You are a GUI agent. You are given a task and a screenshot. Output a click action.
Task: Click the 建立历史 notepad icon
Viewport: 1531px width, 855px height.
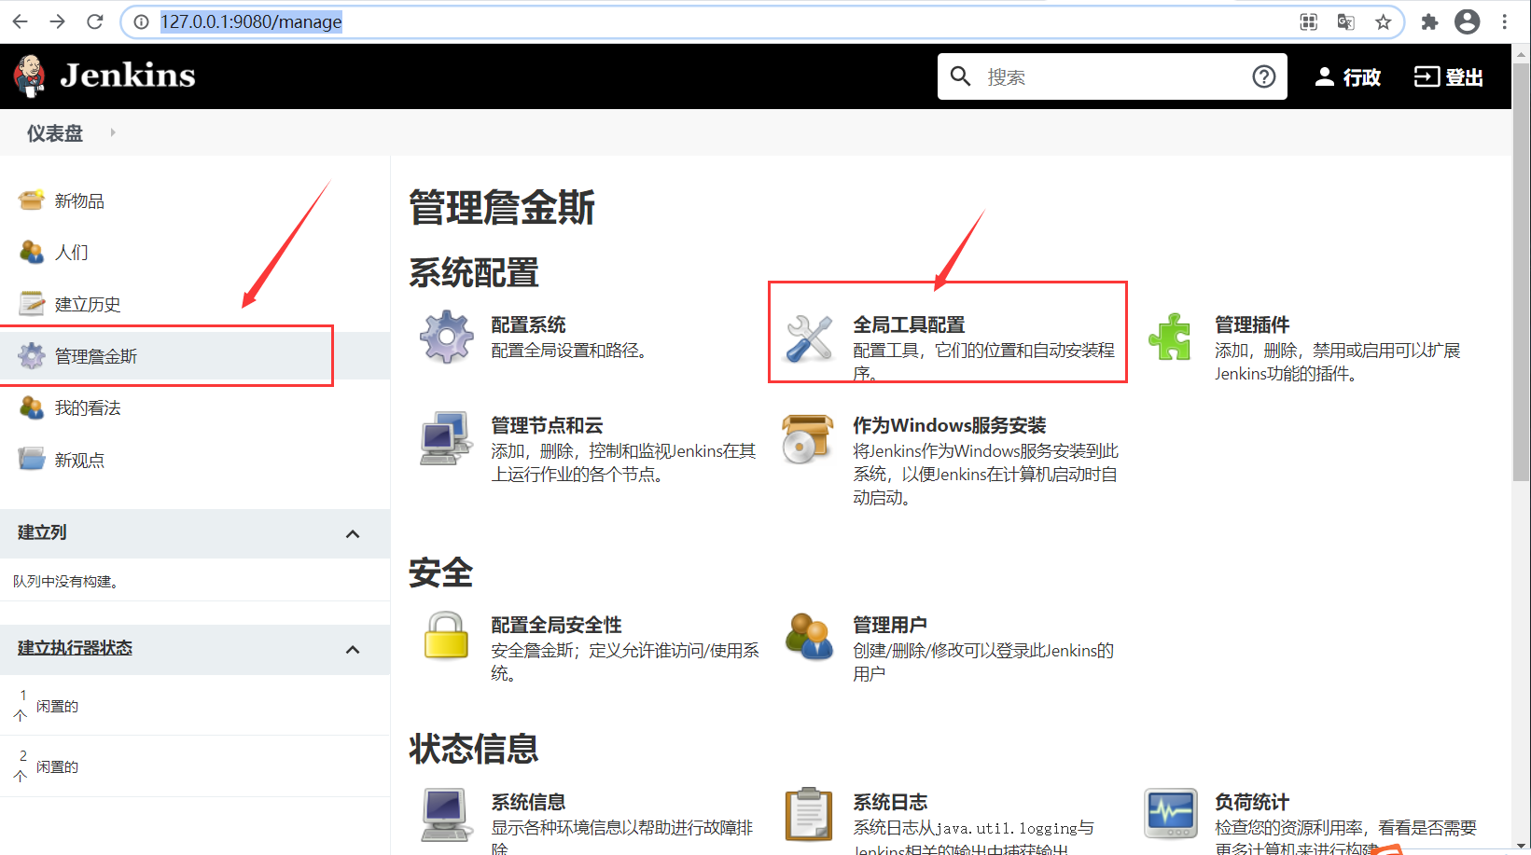point(31,304)
